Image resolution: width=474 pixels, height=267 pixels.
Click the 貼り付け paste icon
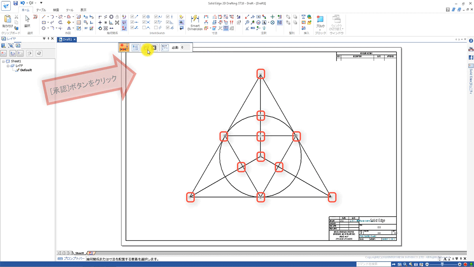click(x=7, y=20)
